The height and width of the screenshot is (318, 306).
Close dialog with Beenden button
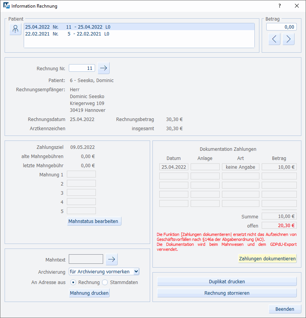pyautogui.click(x=285, y=309)
